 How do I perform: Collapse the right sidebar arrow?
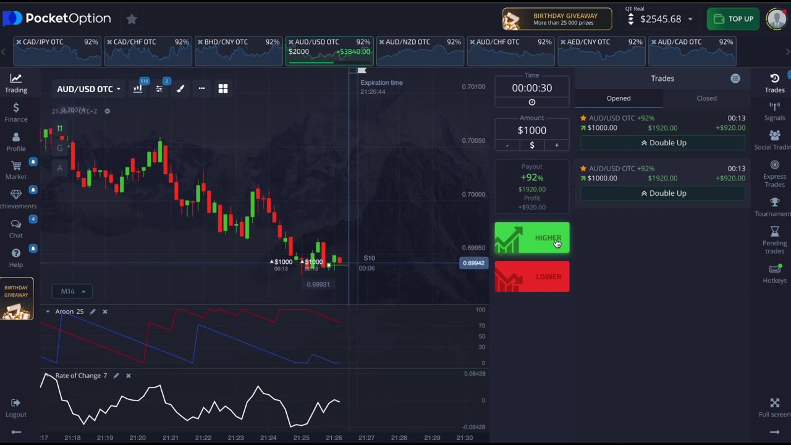tap(774, 433)
